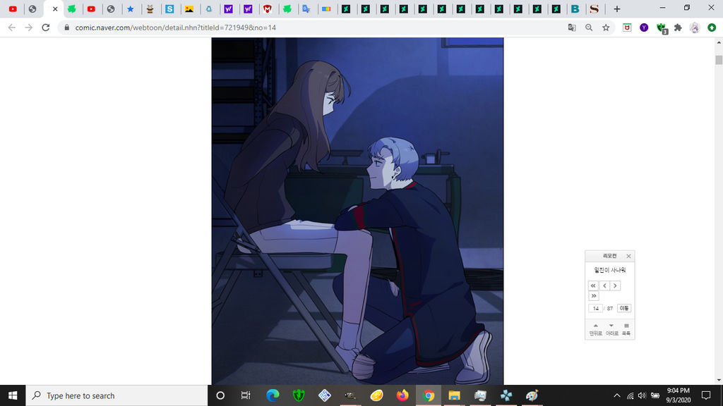Click the Type here to search box
Image resolution: width=723 pixels, height=406 pixels.
116,395
